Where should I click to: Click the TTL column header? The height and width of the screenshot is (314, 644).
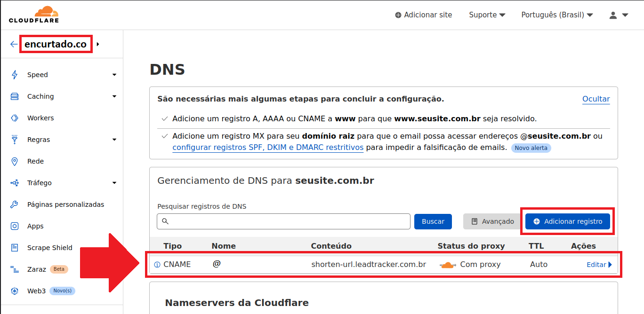536,246
